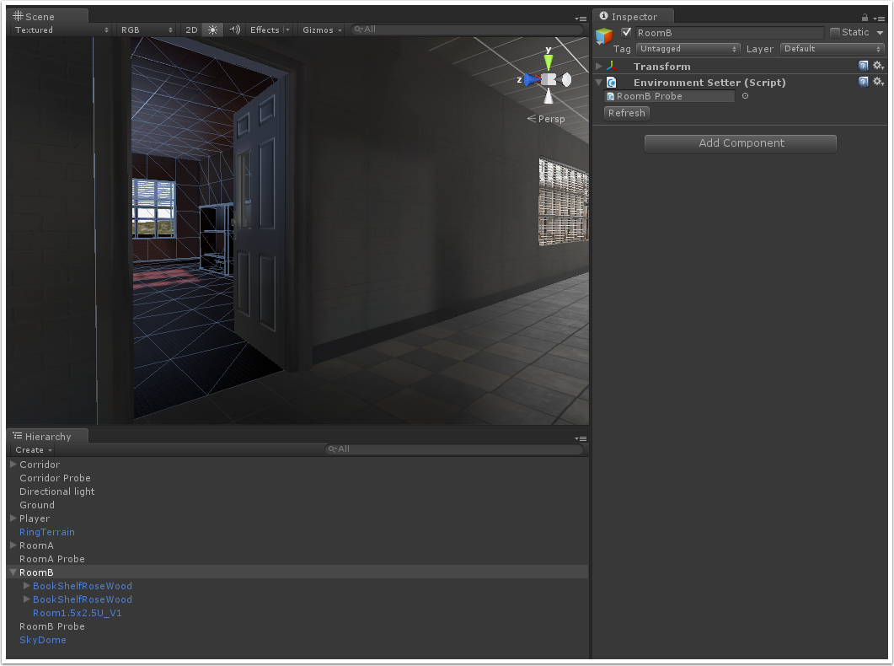Click the Refresh button
894x666 pixels.
626,113
